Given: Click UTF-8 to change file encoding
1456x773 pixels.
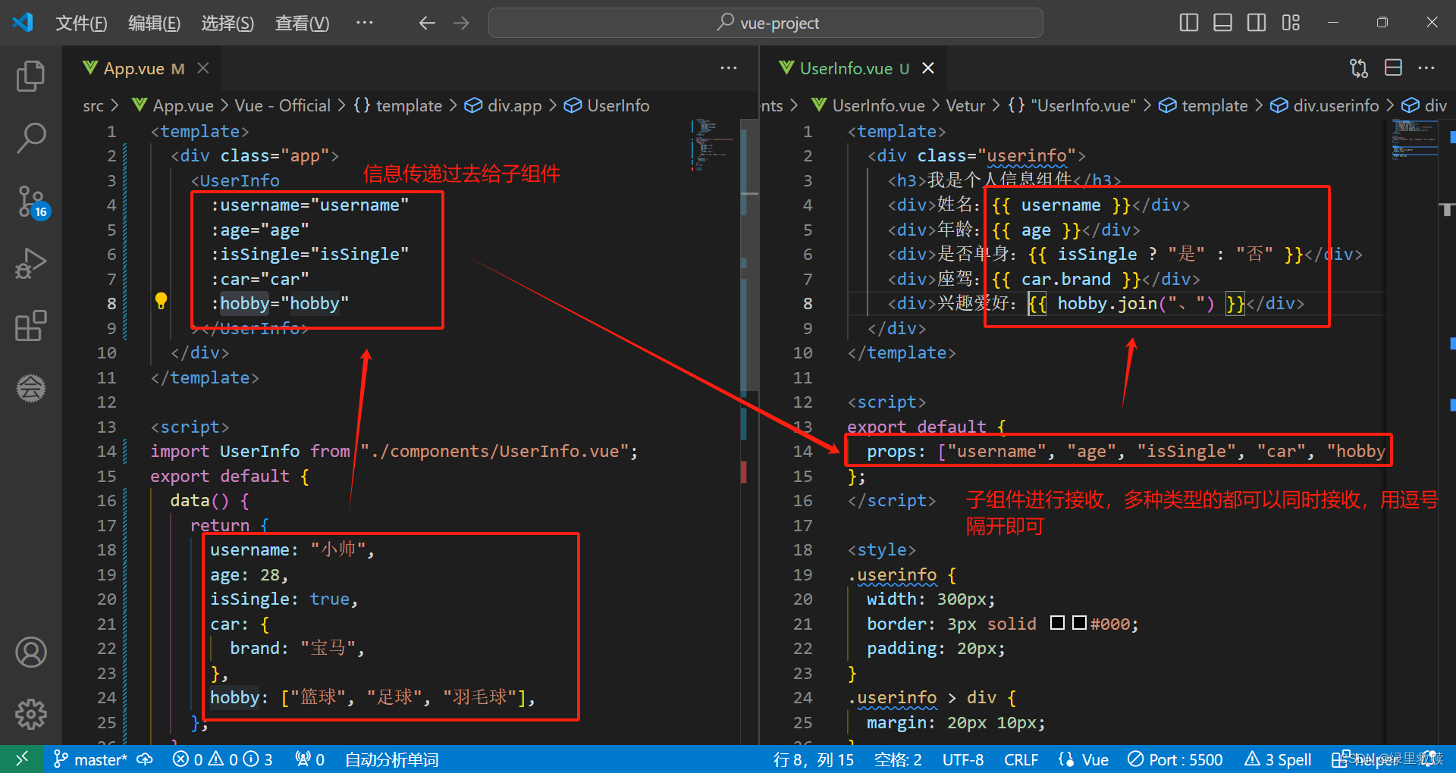Looking at the screenshot, I should click(x=962, y=759).
